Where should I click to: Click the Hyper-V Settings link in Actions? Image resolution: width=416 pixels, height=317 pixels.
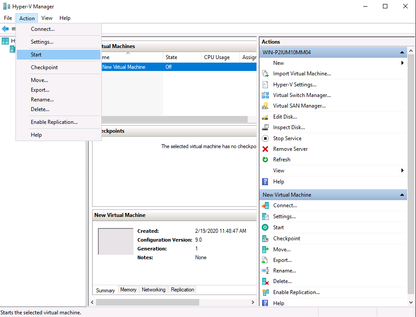294,85
